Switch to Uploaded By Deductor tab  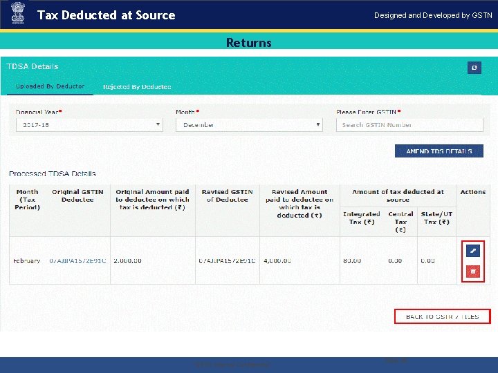(50, 86)
